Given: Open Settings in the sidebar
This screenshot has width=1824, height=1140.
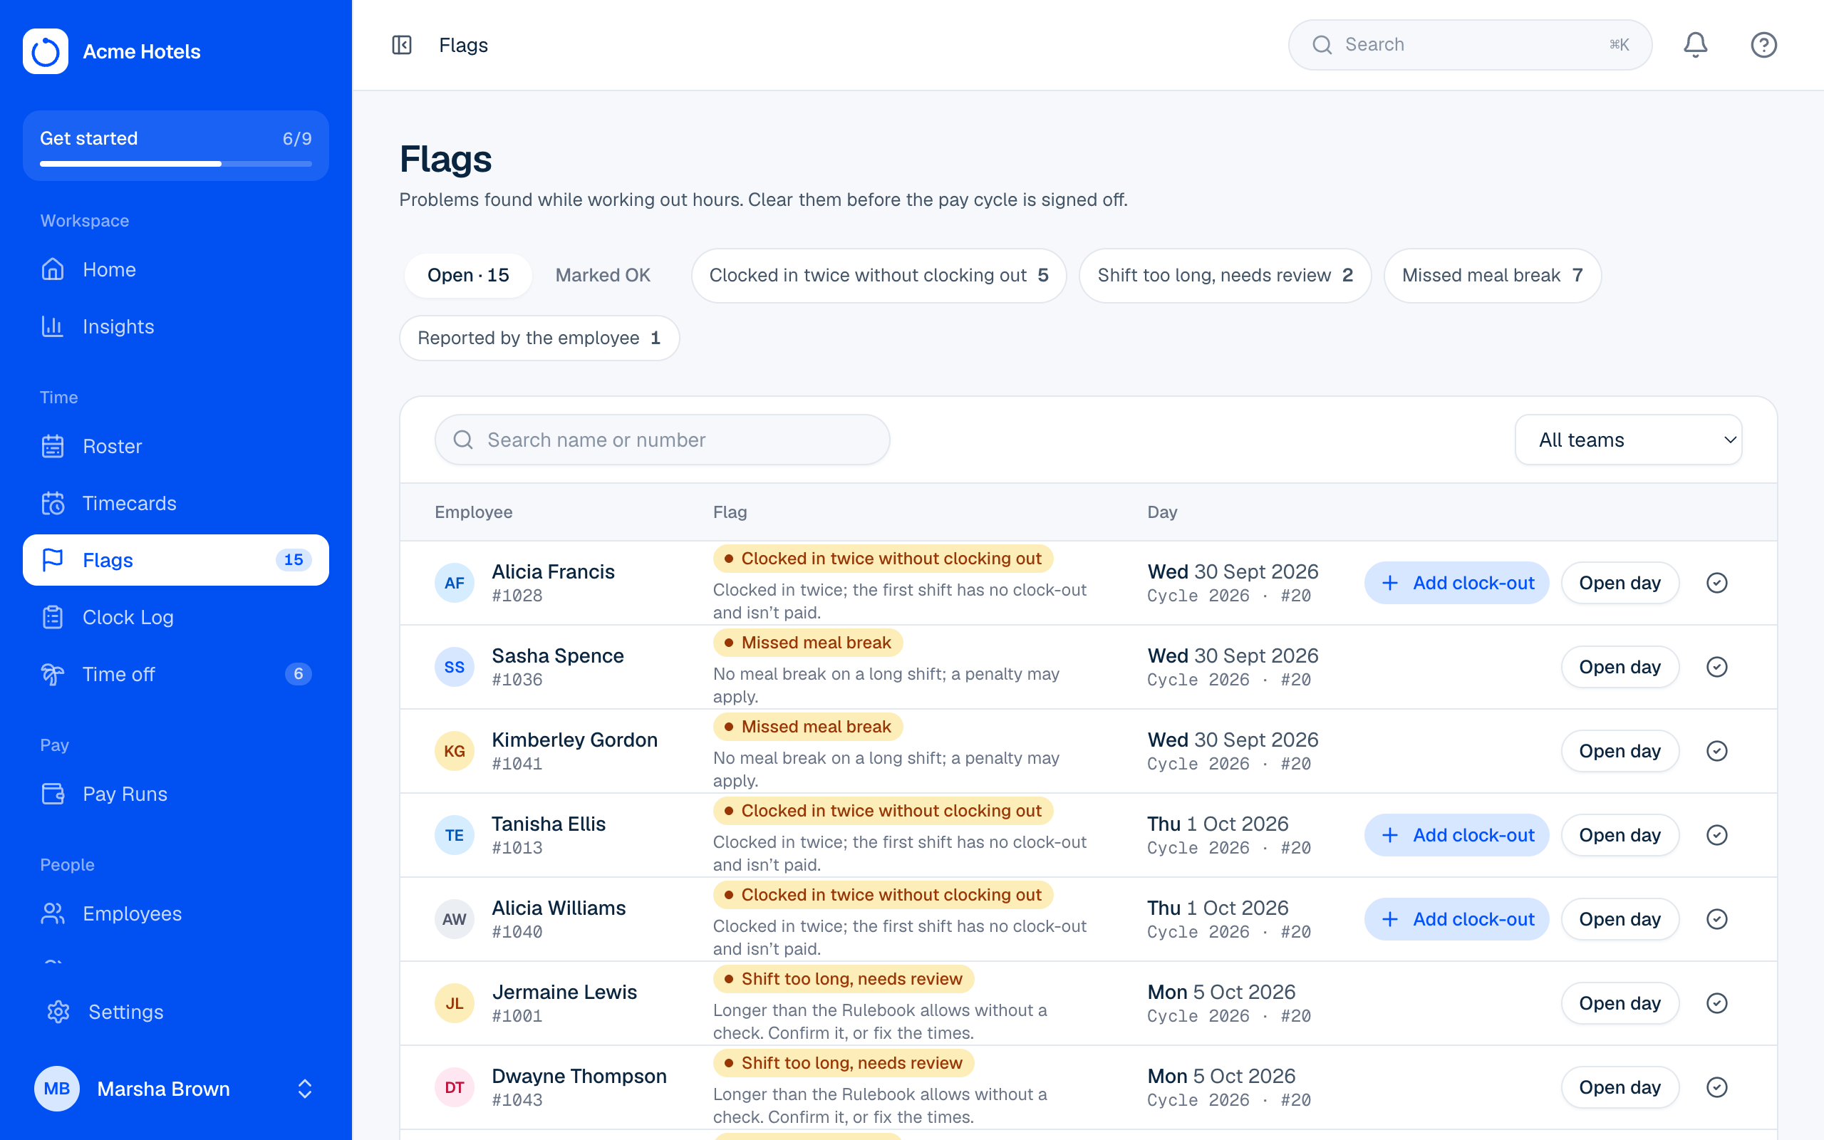Looking at the screenshot, I should coord(175,1012).
